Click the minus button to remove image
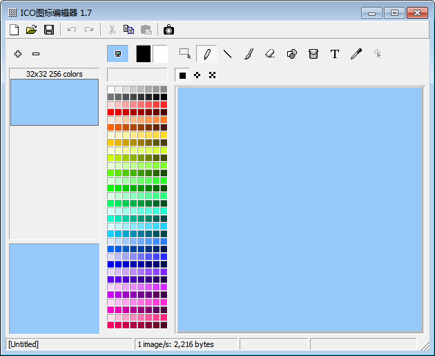This screenshot has height=356, width=435. (x=36, y=54)
